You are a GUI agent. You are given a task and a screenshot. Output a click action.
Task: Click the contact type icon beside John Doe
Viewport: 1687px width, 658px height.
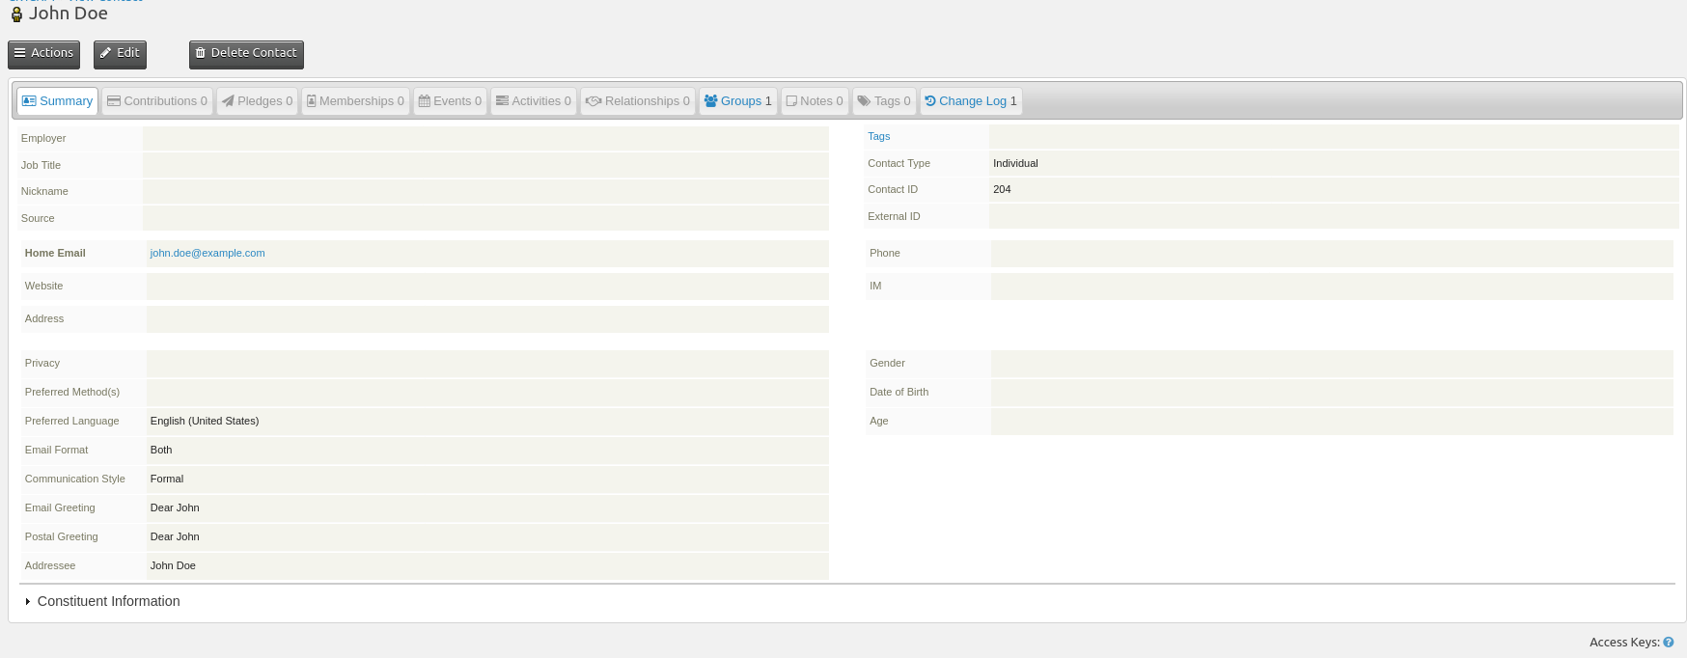point(16,14)
